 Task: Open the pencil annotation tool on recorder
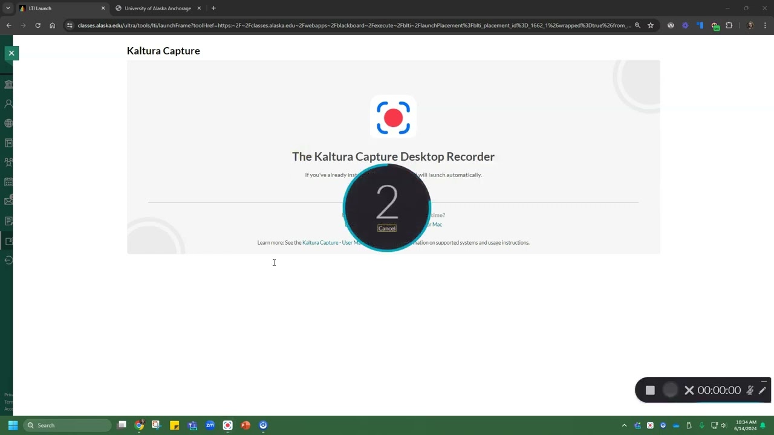[x=762, y=390]
